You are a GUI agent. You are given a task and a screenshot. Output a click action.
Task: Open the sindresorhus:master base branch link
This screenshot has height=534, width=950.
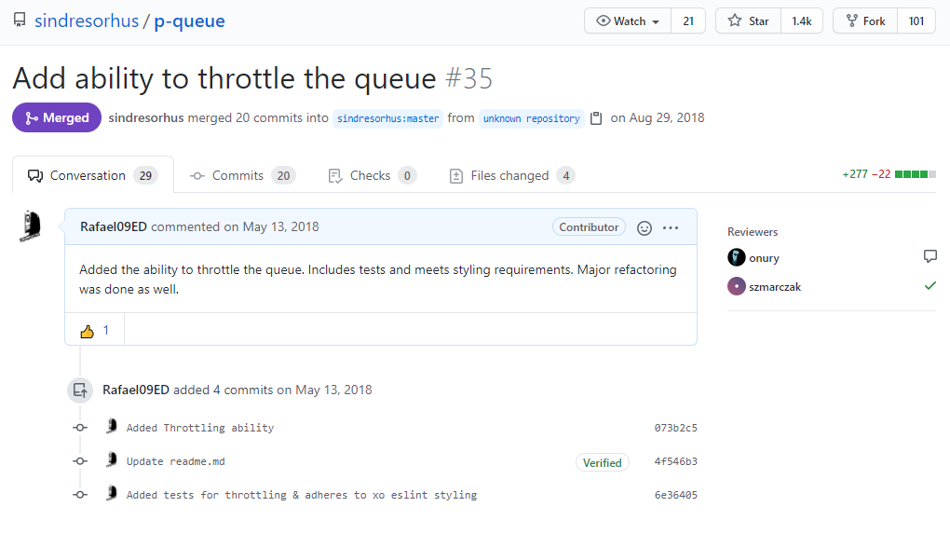tap(387, 118)
